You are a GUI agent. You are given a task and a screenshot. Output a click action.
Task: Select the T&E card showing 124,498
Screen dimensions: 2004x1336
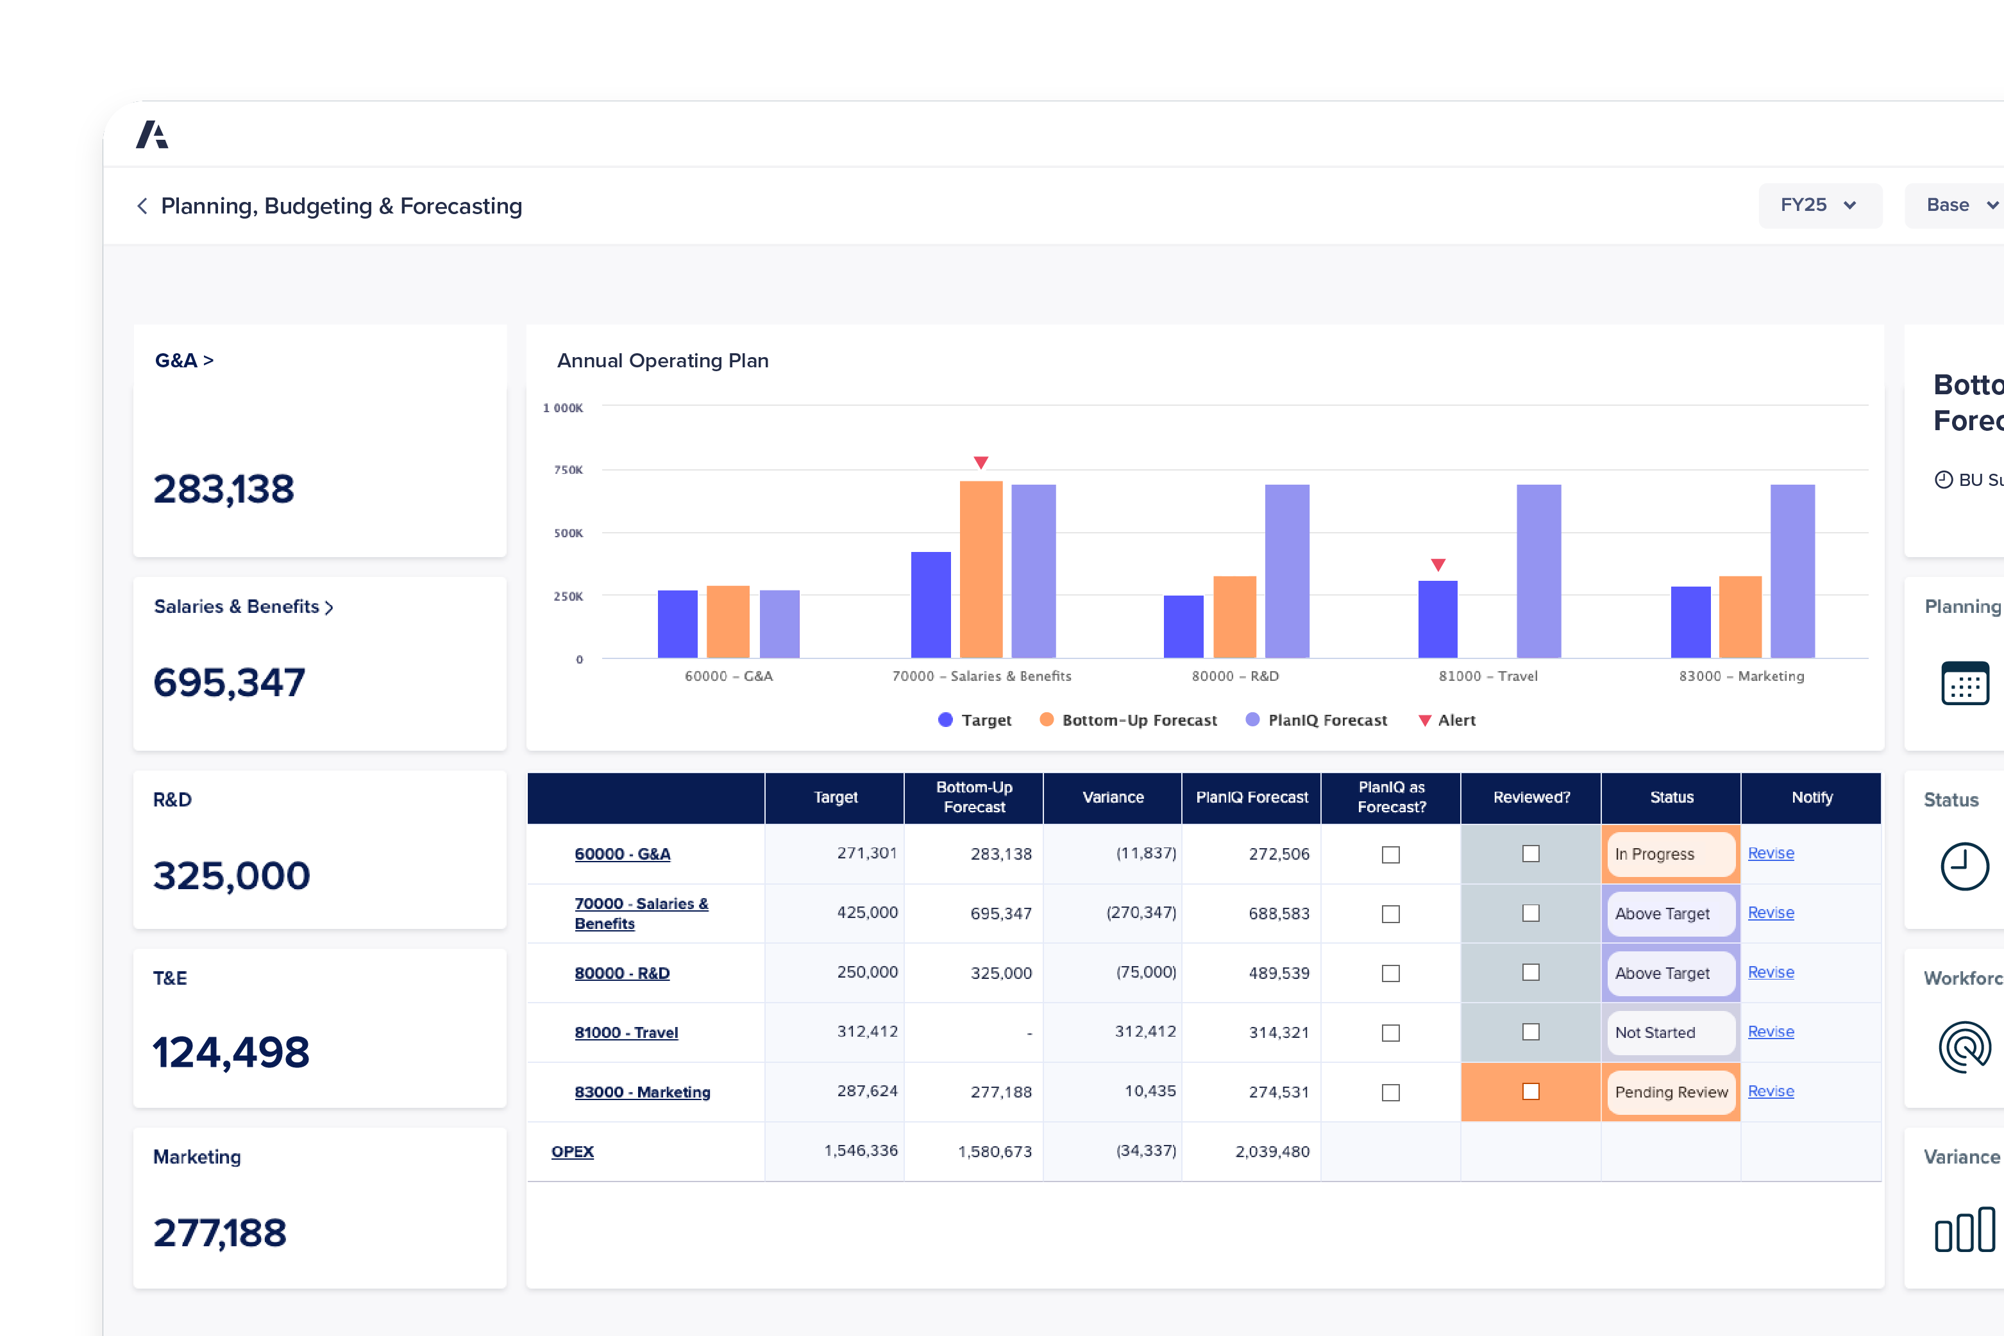[319, 1028]
